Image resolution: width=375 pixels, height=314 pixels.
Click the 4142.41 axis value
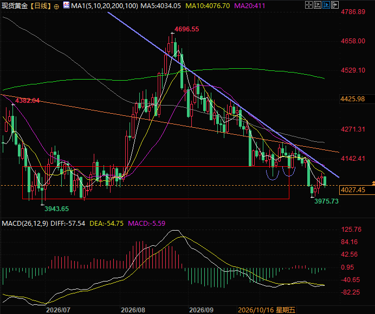pyautogui.click(x=353, y=159)
